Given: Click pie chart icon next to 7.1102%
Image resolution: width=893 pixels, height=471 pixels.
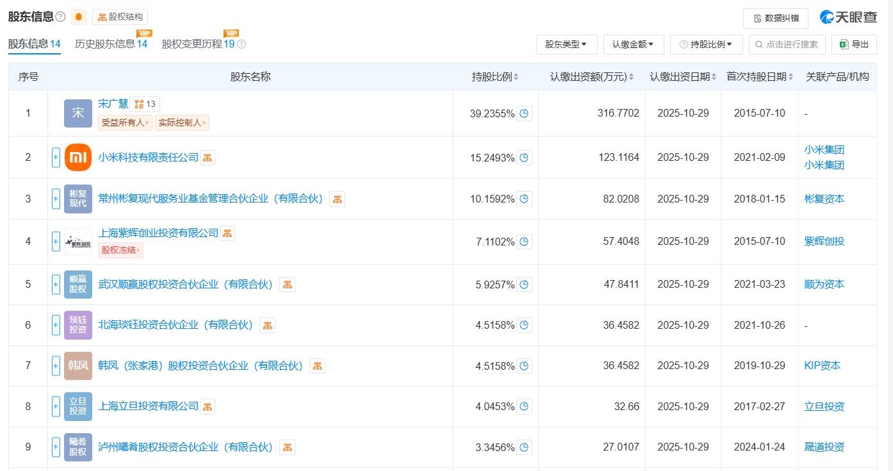Looking at the screenshot, I should 525,242.
